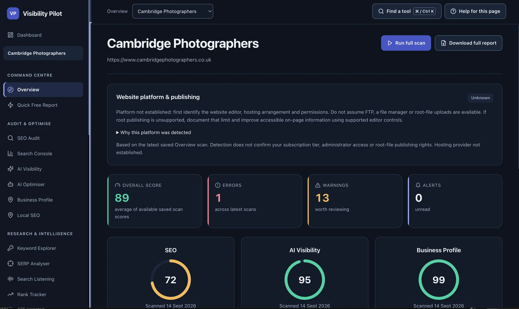This screenshot has height=309, width=519.
Task: Go to SEO Audit
Action: (43, 138)
